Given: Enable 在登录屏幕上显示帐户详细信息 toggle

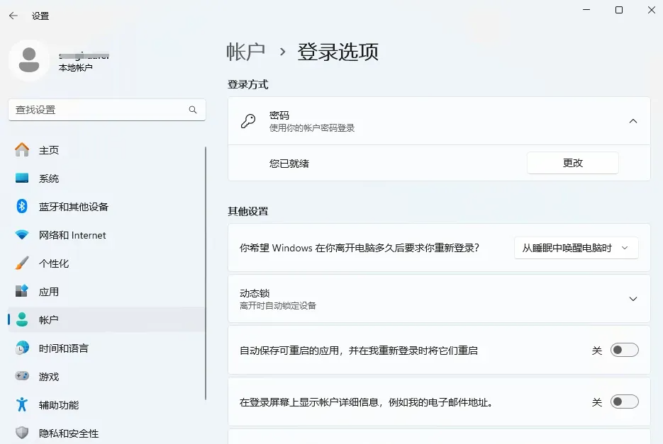Looking at the screenshot, I should tap(624, 402).
